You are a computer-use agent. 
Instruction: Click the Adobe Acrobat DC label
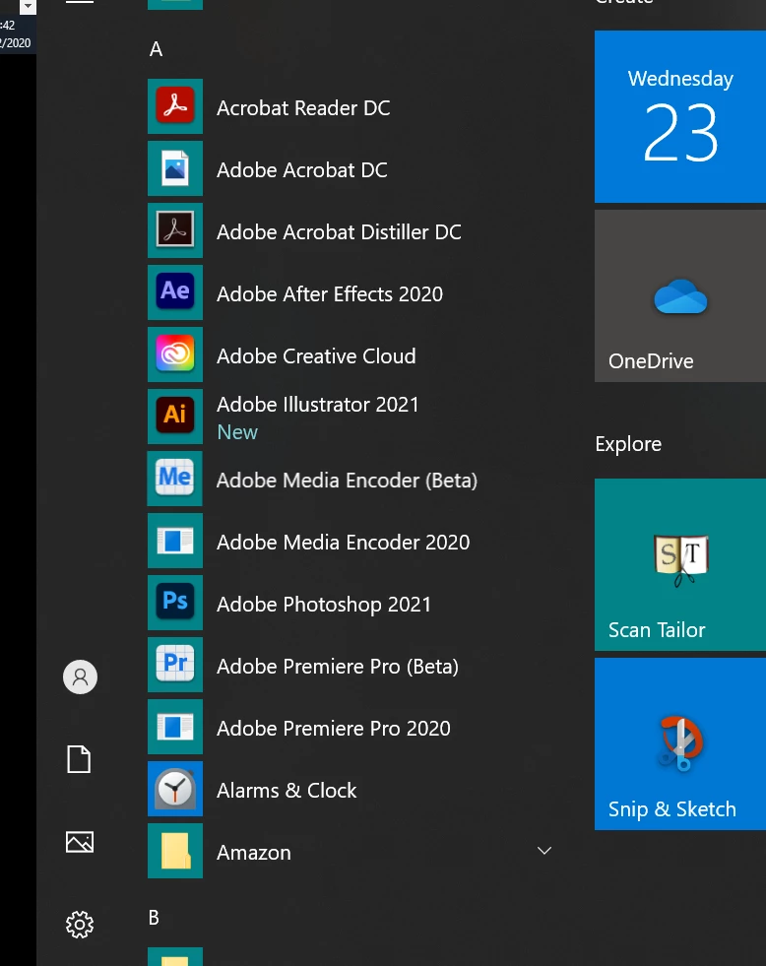point(302,170)
